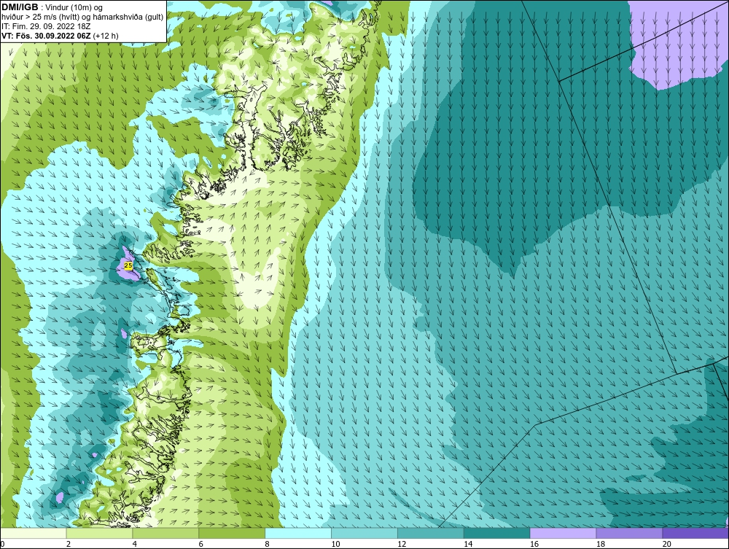Image resolution: width=729 pixels, height=549 pixels.
Task: Click the yellow 25 gust marker
Action: (129, 265)
